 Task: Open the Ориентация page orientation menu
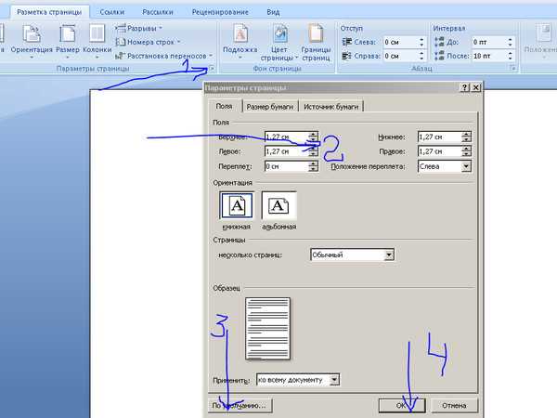click(x=32, y=42)
